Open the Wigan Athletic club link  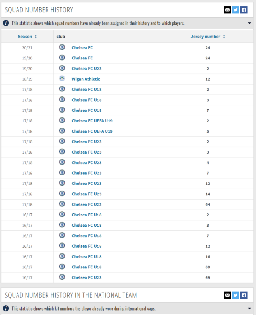(x=86, y=79)
